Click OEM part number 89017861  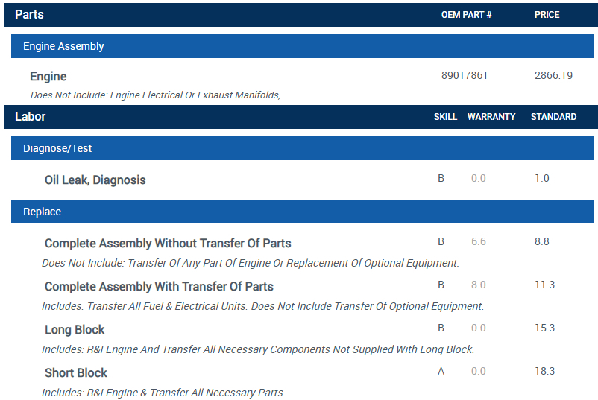click(x=465, y=75)
